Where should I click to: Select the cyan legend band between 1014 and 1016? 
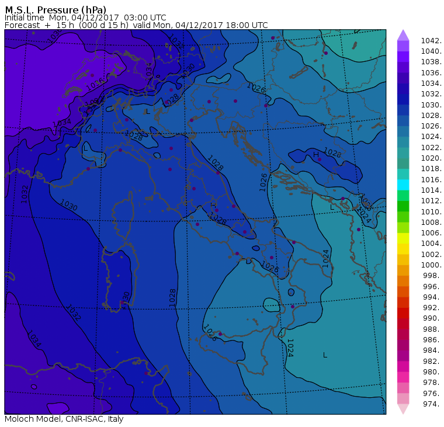(403, 185)
